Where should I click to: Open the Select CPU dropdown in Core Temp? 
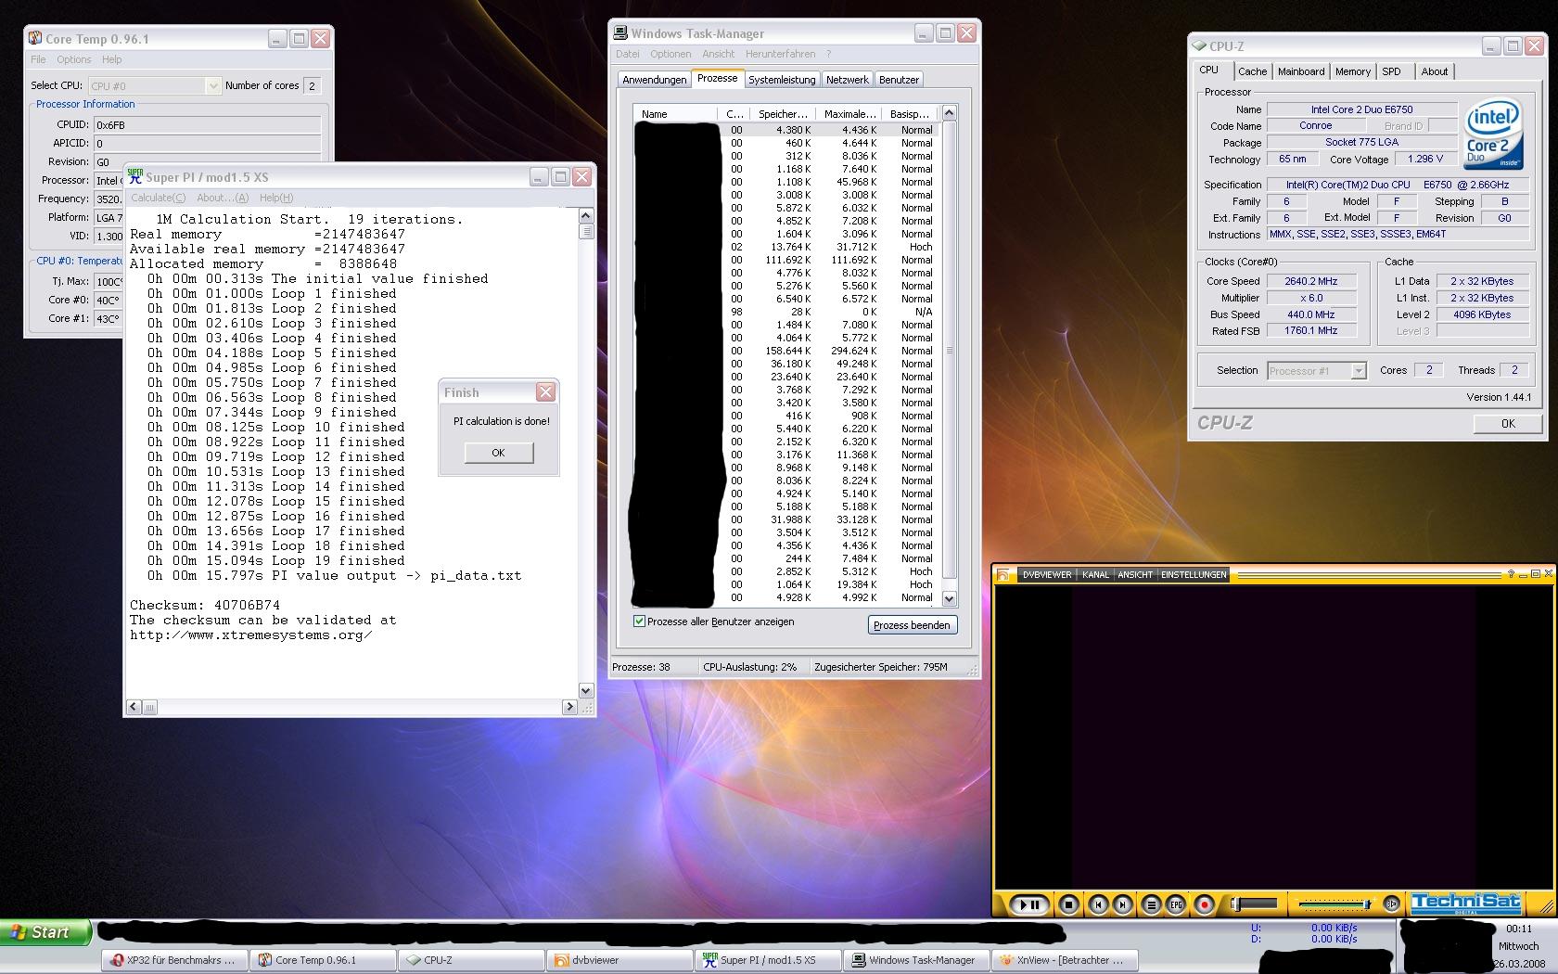(x=212, y=85)
